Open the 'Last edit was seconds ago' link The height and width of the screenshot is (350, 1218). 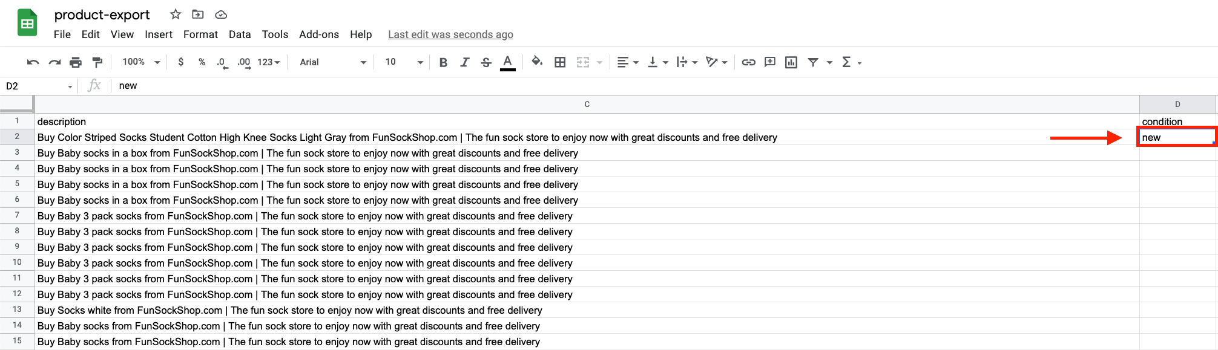pos(450,34)
